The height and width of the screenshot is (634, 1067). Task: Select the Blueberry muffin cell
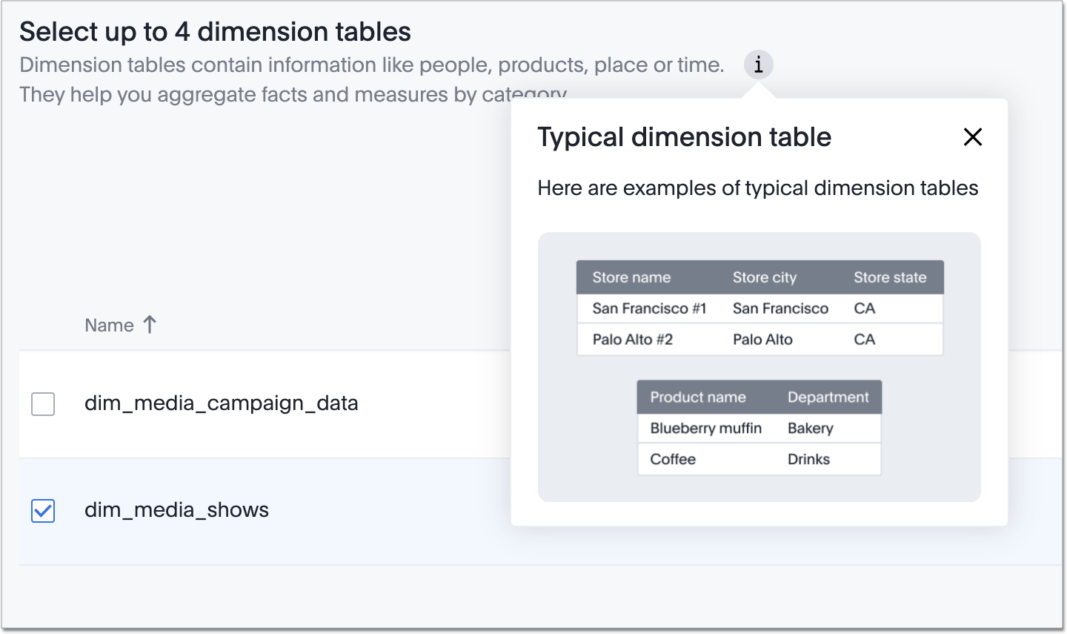[x=705, y=428]
